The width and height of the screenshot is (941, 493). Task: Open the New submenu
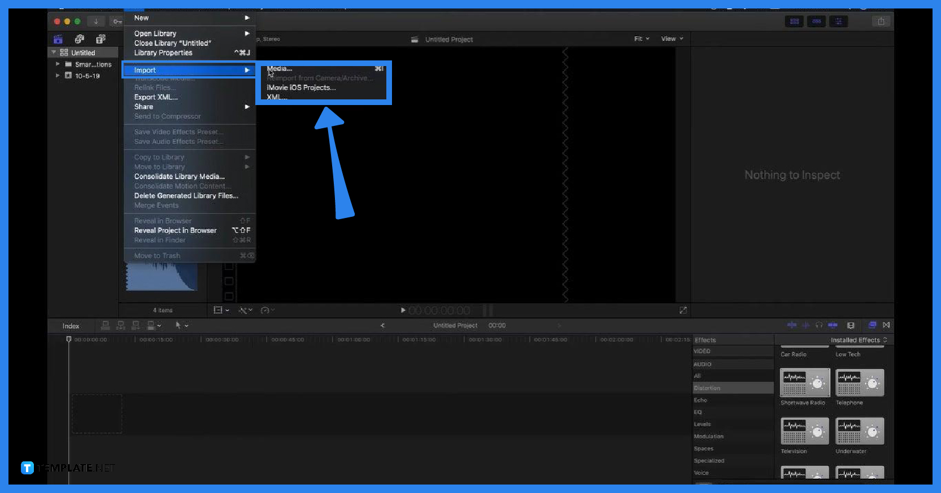coord(190,18)
